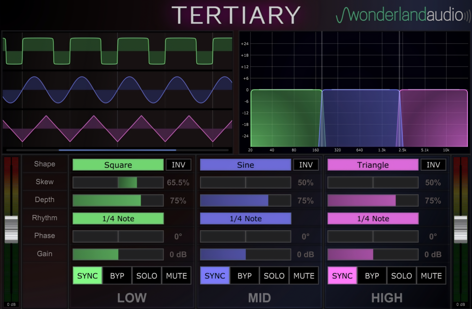The width and height of the screenshot is (472, 309).
Task: Solo the HIGH band
Action: tap(401, 275)
